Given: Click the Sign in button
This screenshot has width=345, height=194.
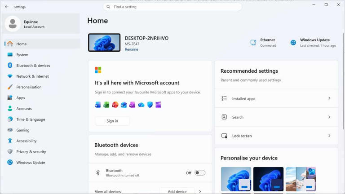Looking at the screenshot, I should coord(112,121).
